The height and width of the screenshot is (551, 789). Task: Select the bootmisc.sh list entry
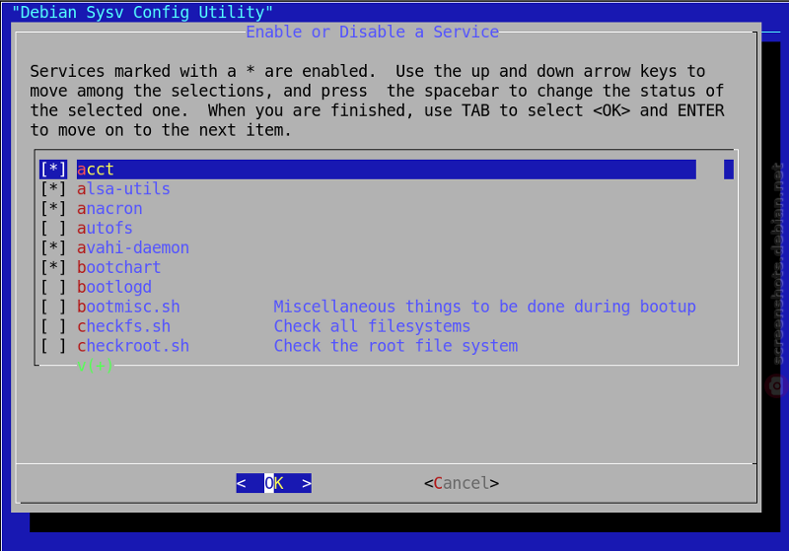128,307
